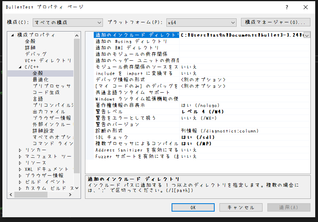
Task: Select the 追加のモジュールの依存関係 property row
Action: [x=202, y=54]
